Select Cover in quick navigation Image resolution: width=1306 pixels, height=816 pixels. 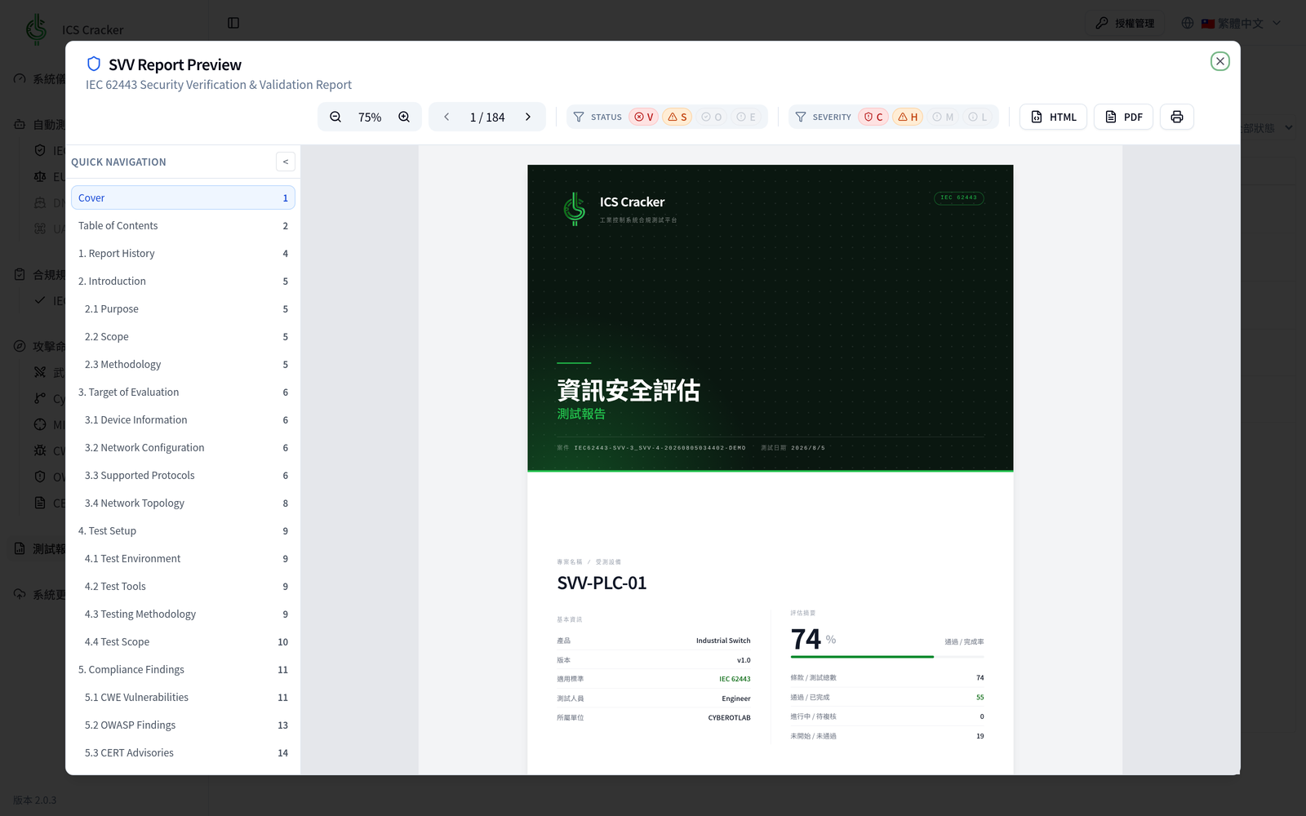pos(183,197)
